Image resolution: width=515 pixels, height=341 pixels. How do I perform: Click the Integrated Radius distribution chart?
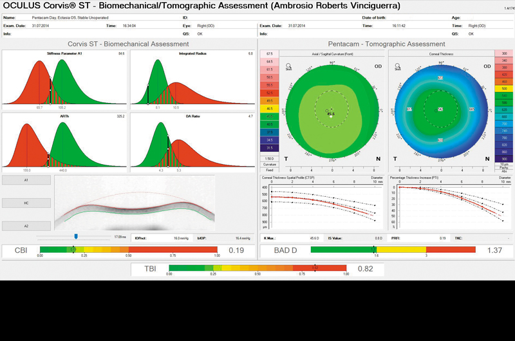(x=192, y=80)
